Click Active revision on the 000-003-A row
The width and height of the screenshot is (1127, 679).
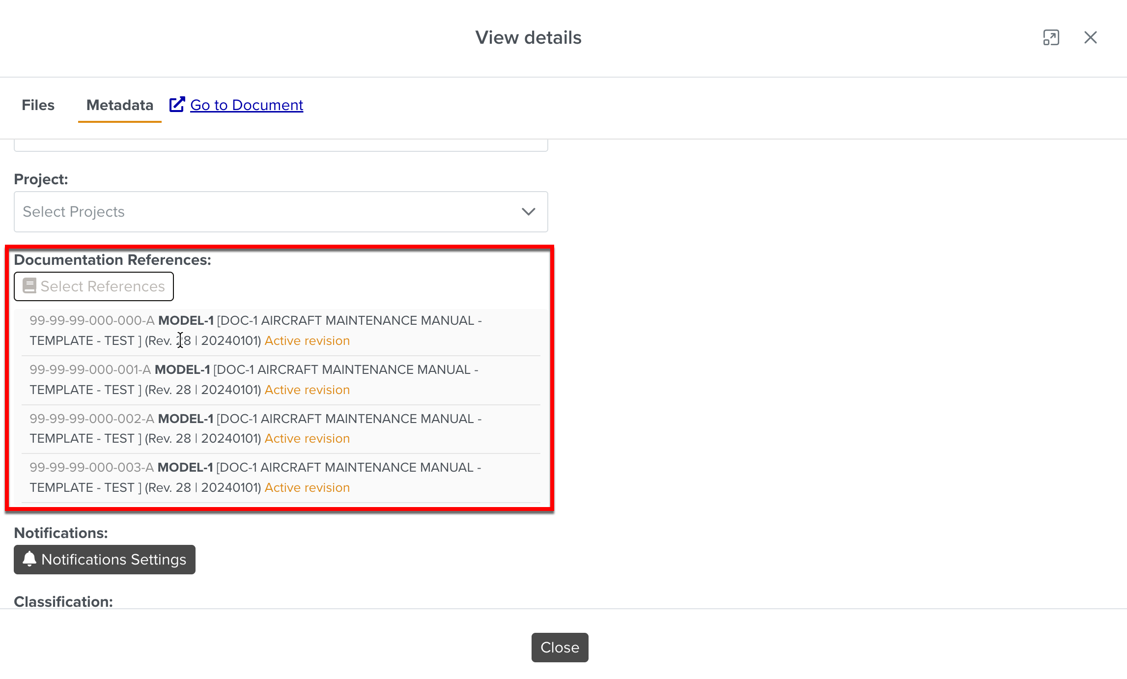pyautogui.click(x=307, y=487)
